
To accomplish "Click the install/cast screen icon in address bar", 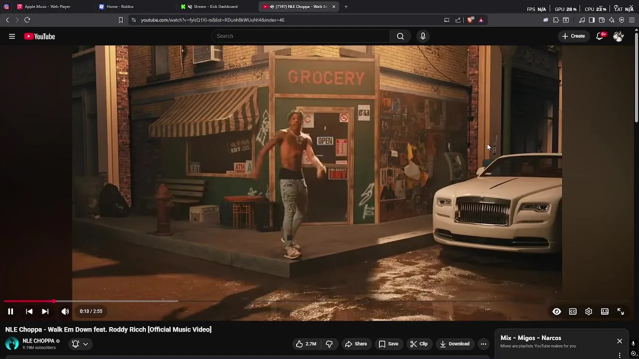I will tap(447, 20).
